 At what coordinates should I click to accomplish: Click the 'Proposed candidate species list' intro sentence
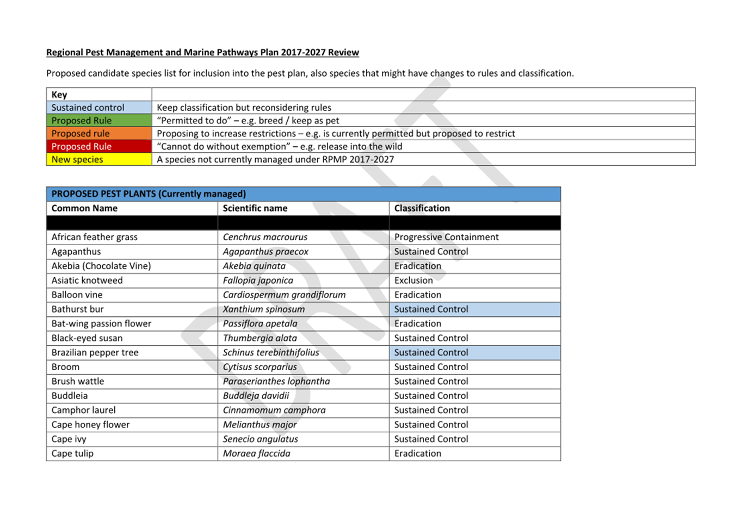310,73
